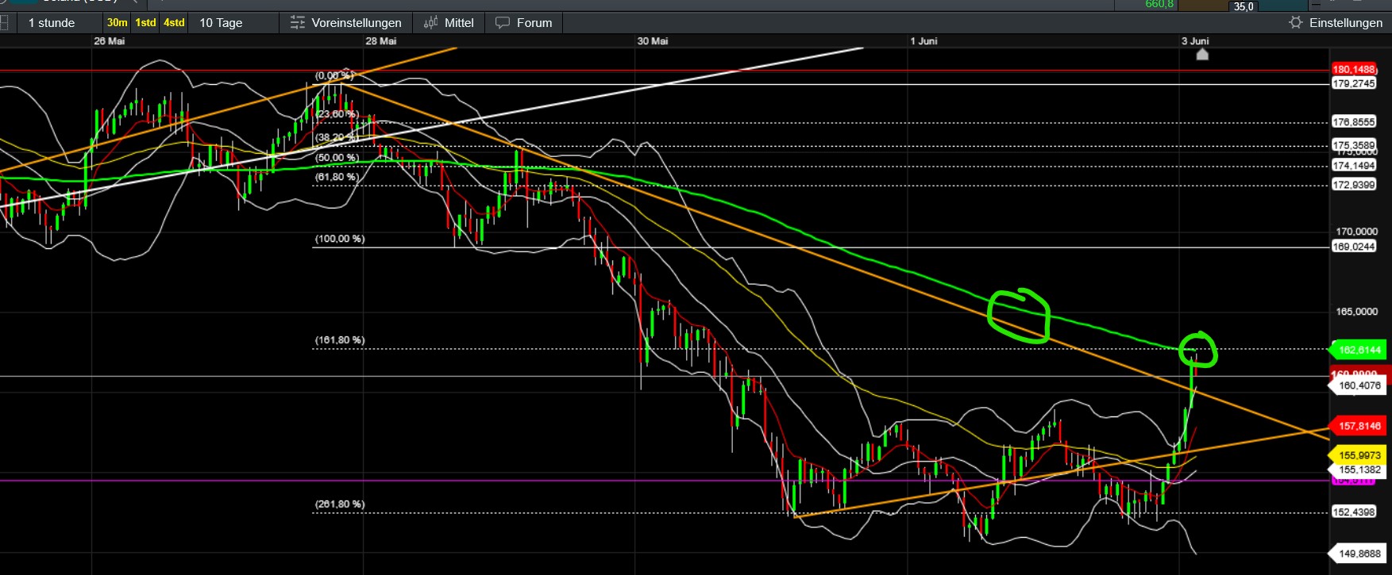1392x575 pixels.
Task: Click the Fibonacci (0,00 %) label
Action: 334,76
